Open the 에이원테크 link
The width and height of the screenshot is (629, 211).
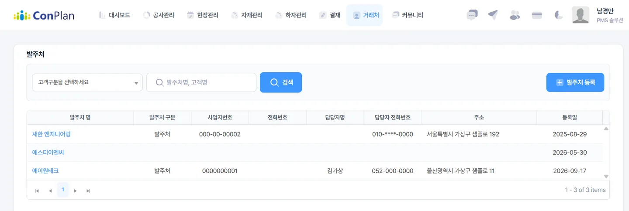pos(45,171)
